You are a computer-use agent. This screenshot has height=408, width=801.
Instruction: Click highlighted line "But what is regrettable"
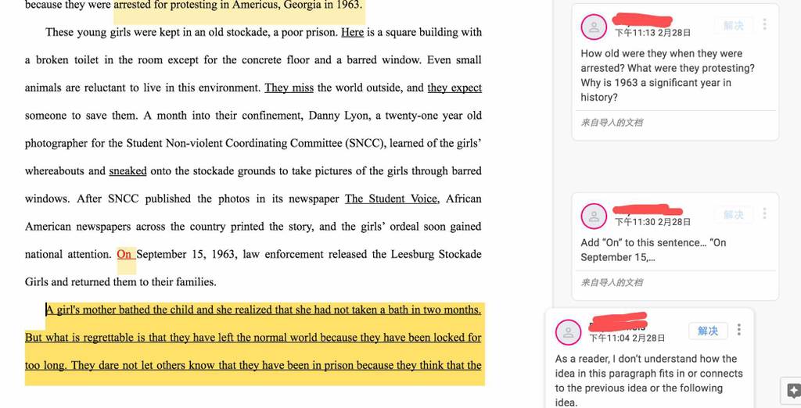(253, 338)
